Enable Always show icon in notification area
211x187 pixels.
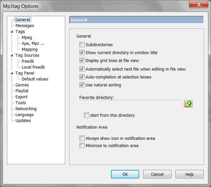(x=82, y=138)
